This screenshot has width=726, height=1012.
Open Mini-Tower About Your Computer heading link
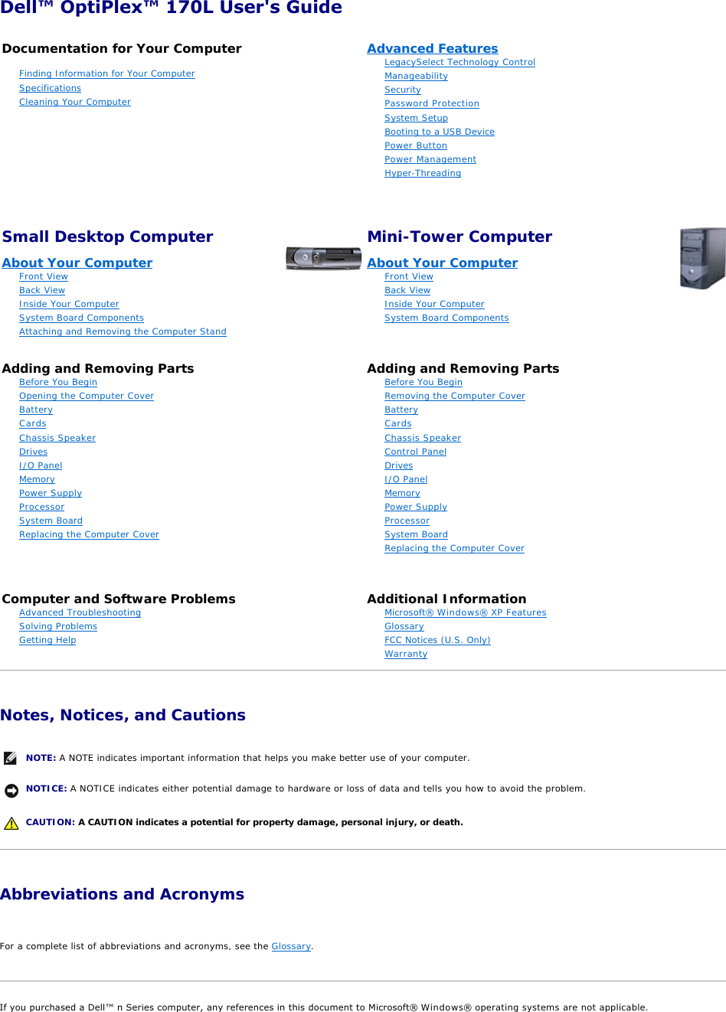pos(442,263)
